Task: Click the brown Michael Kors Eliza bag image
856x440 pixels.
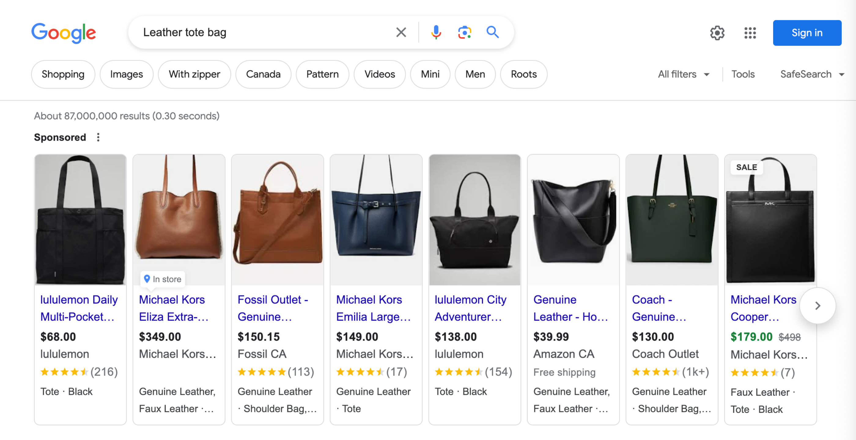Action: pos(179,219)
